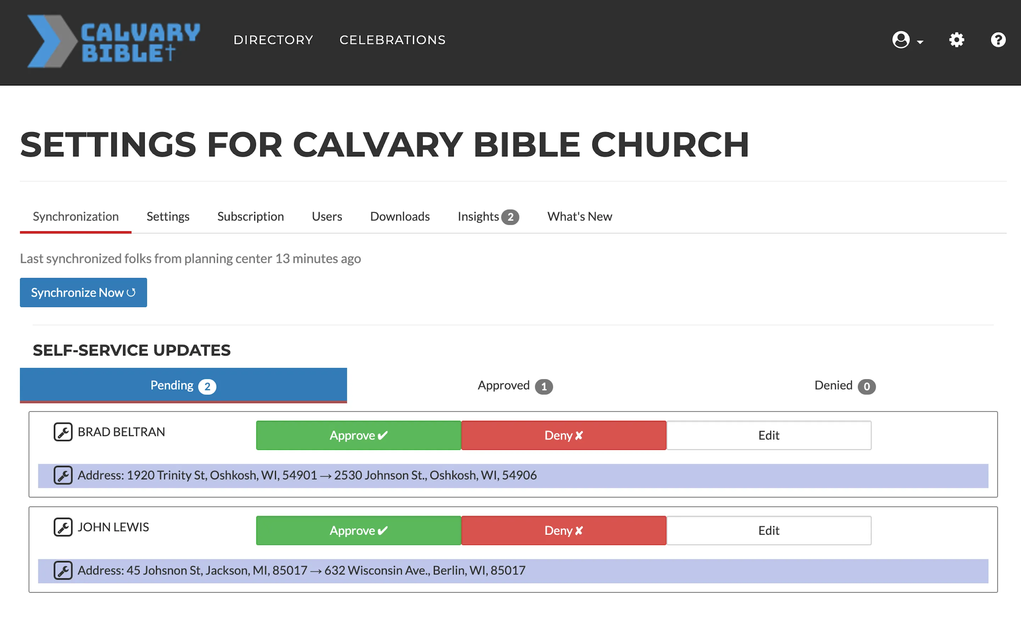Open the help question mark icon

(x=998, y=40)
